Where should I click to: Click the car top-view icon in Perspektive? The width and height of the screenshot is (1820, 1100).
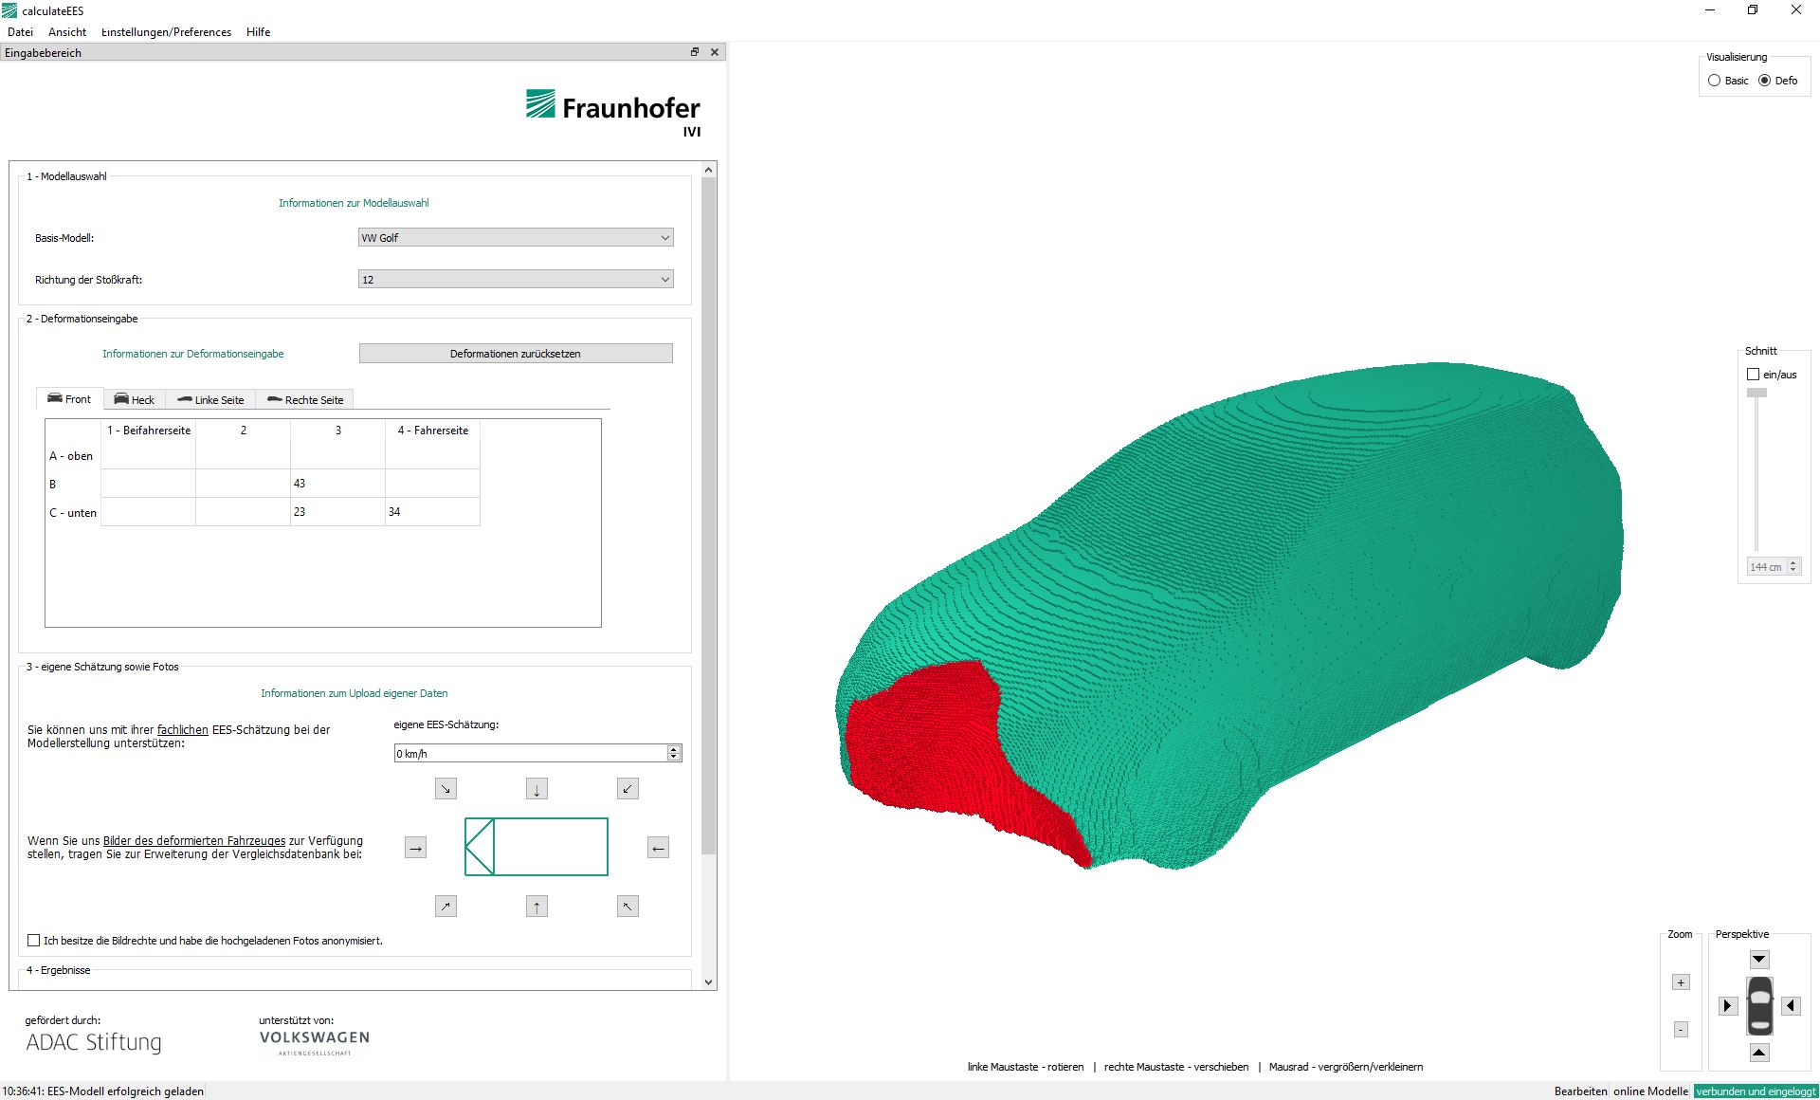1759,1005
